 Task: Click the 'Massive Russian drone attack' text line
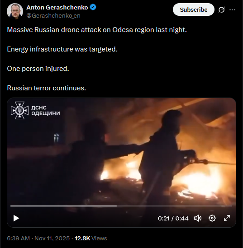pyautogui.click(x=97, y=30)
